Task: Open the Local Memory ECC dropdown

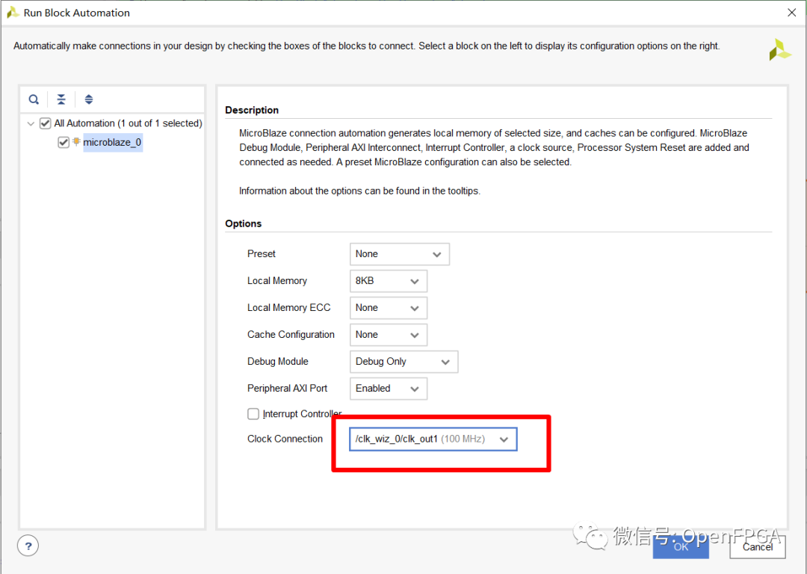Action: click(388, 307)
